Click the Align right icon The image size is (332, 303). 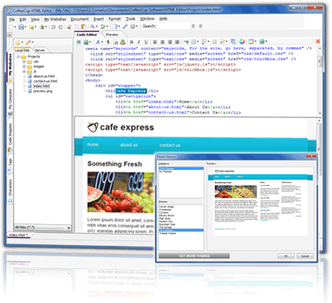tap(170, 42)
